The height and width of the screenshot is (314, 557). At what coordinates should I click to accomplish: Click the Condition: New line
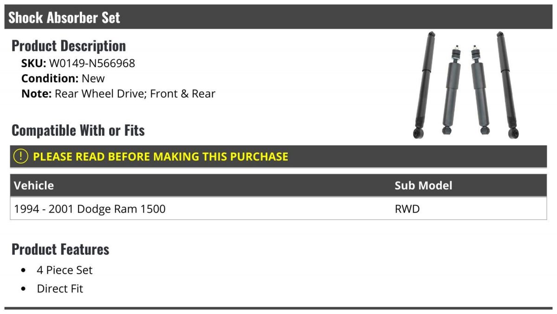coord(63,78)
